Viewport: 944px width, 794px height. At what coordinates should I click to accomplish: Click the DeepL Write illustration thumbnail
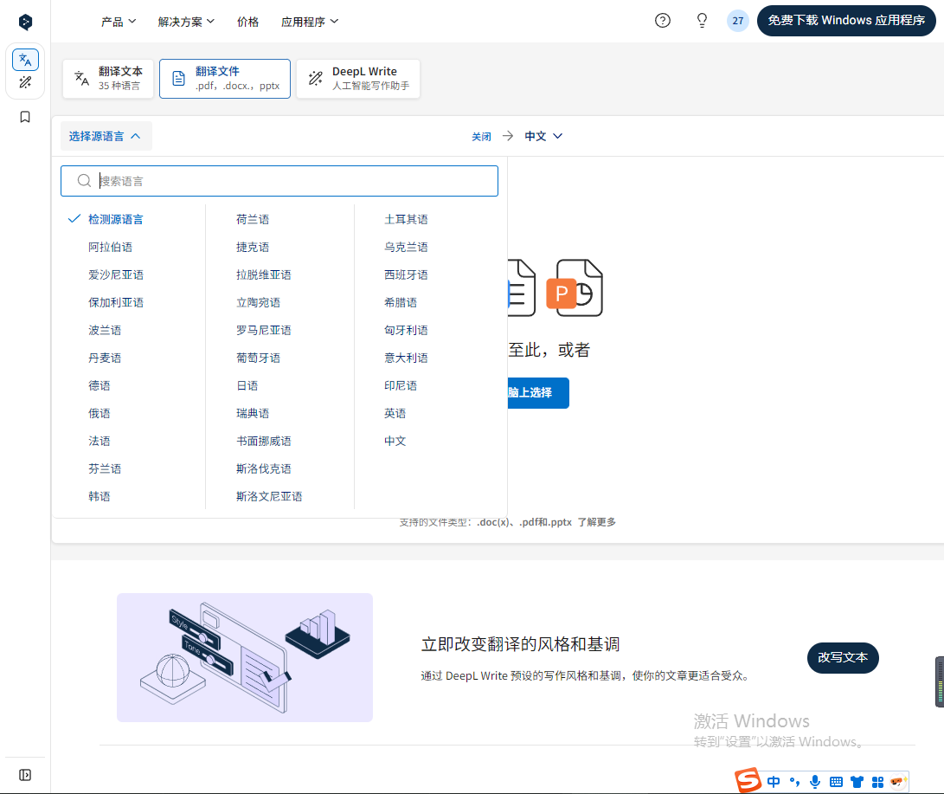(245, 658)
